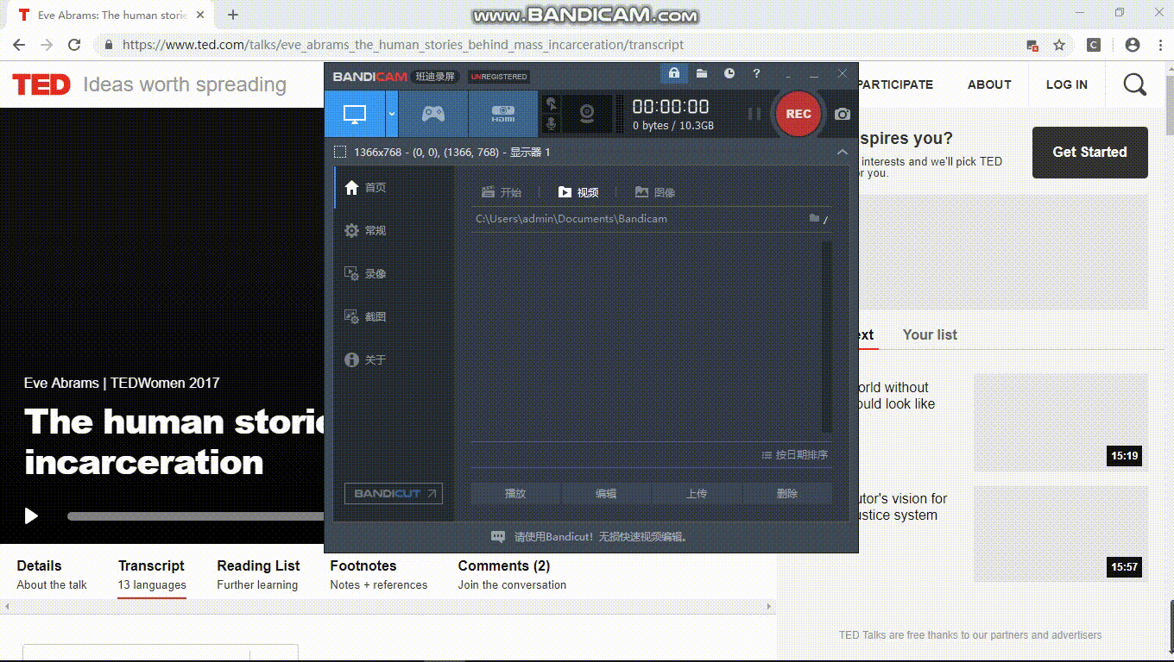Start recording with the REC button

tap(798, 114)
